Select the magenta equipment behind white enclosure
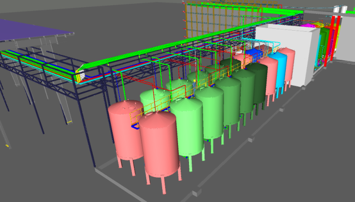This screenshot has width=355, height=202. point(307,24)
